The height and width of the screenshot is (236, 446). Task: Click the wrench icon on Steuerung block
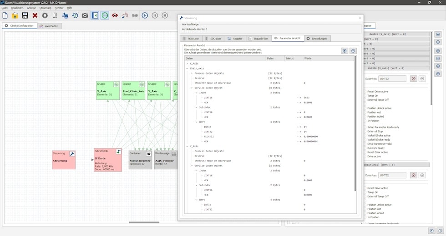(72, 154)
